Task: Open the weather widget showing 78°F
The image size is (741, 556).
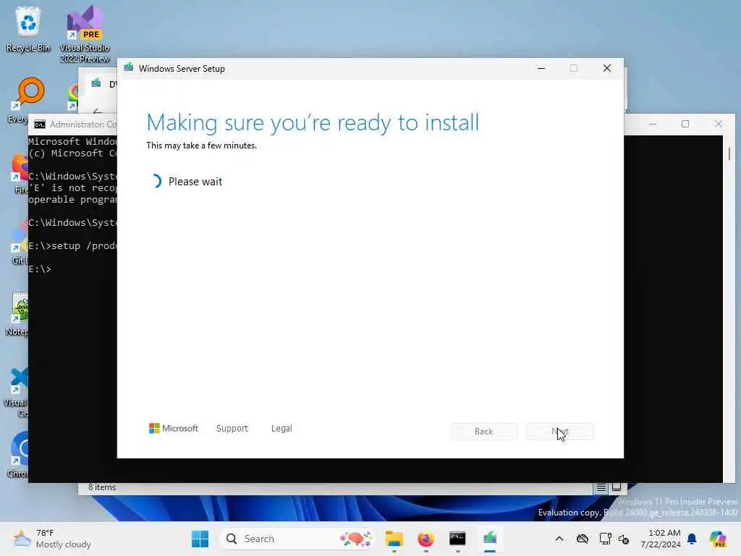Action: 52,539
